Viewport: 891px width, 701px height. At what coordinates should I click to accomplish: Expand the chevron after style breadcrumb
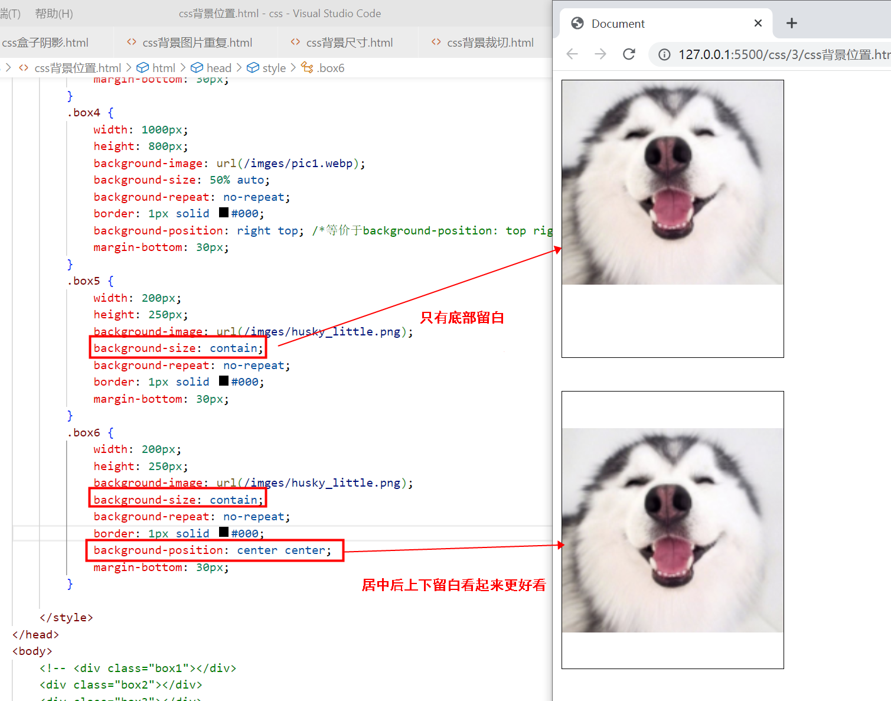pos(293,68)
